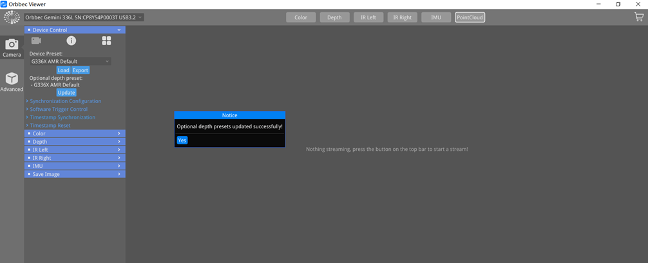Click the Orbbec logo icon
Viewport: 648px width, 263px height.
(x=12, y=17)
